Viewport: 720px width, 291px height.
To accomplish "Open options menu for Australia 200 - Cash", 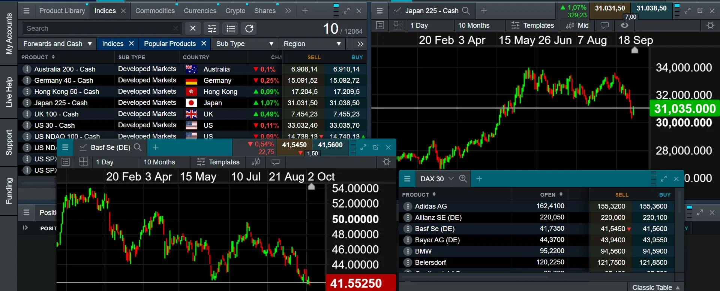I will pyautogui.click(x=27, y=69).
